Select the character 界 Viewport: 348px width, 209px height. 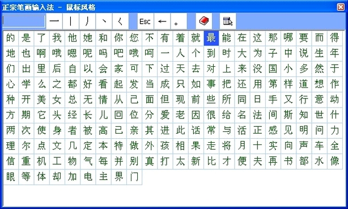point(118,177)
